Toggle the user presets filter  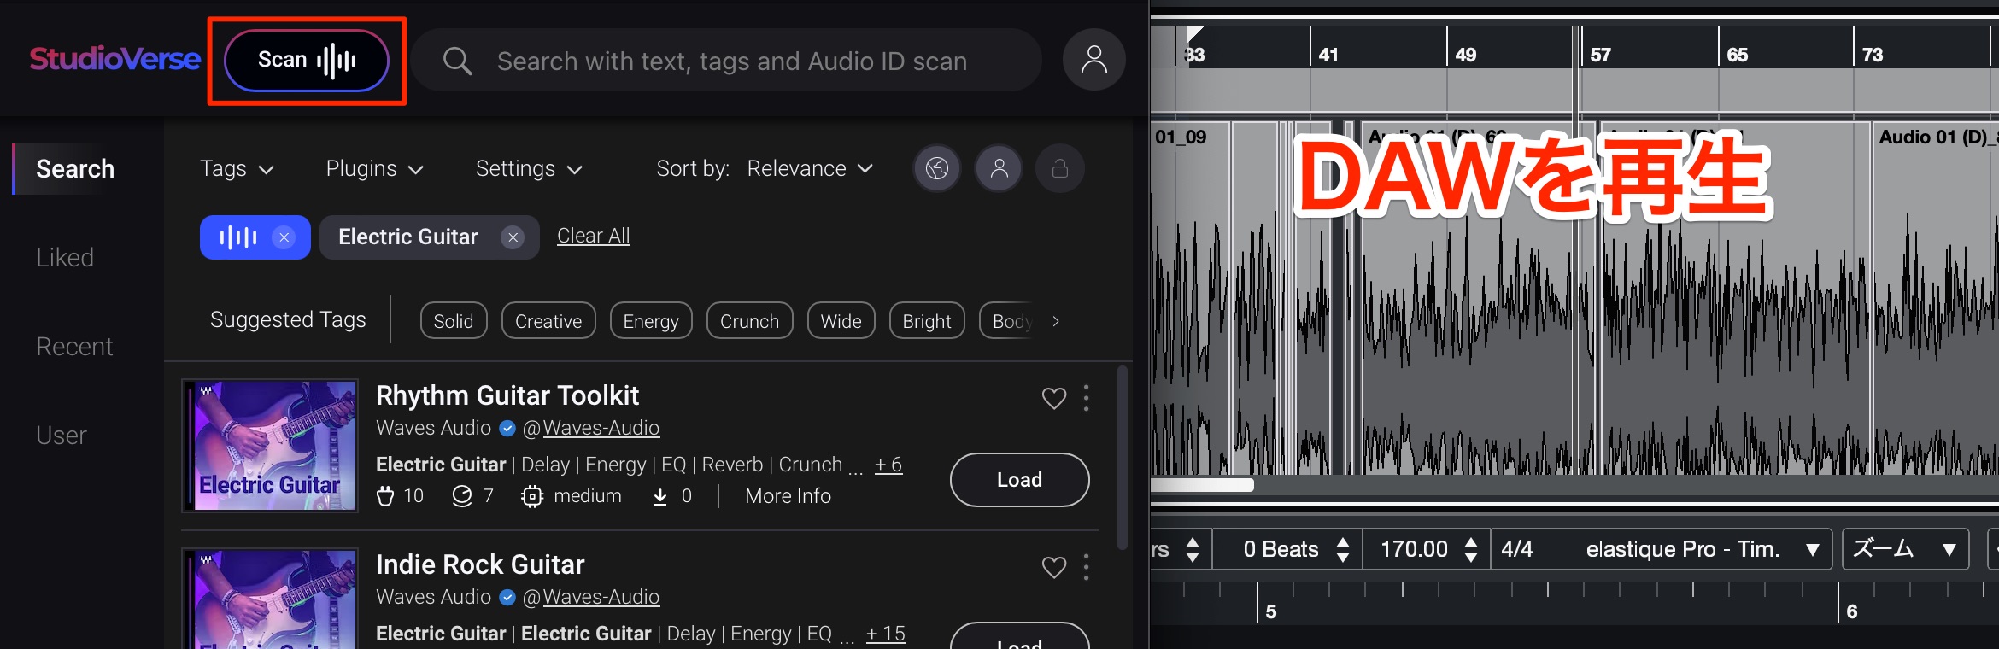(x=999, y=169)
